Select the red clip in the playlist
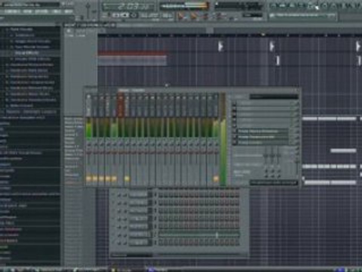362x272 pixels. point(132,53)
